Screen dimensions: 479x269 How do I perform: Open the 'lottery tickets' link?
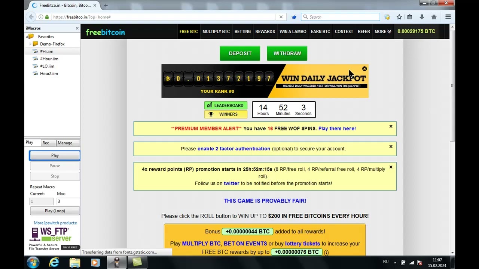302,244
